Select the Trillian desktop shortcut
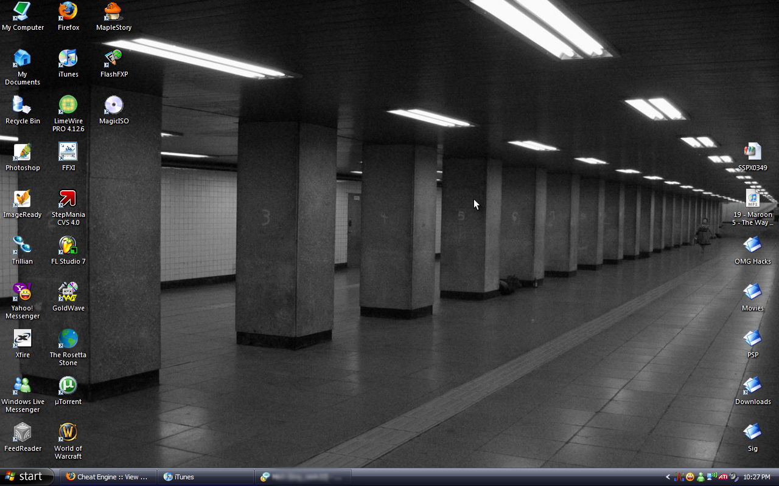This screenshot has width=779, height=486. coord(23,250)
